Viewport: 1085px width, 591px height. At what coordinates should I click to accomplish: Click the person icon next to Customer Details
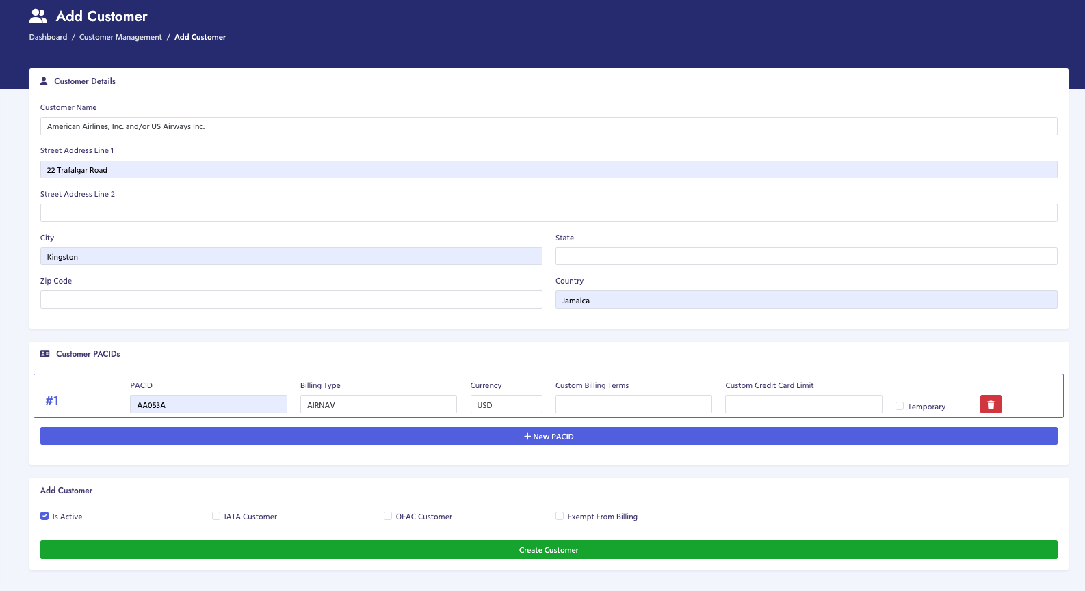pyautogui.click(x=44, y=81)
